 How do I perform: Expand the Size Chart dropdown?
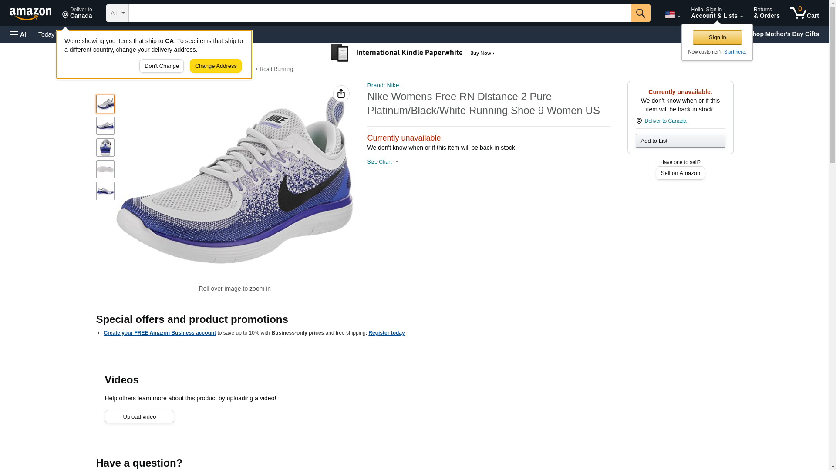click(x=383, y=162)
